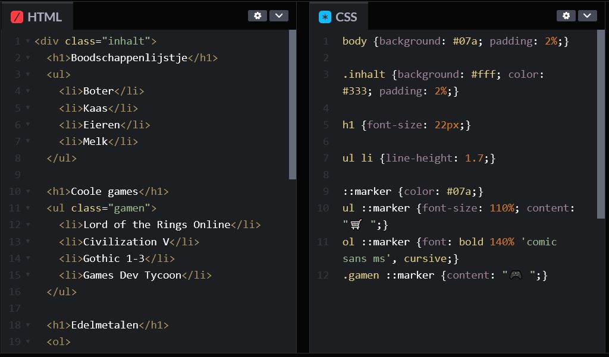
Task: Click the Boter list item text
Action: click(99, 91)
